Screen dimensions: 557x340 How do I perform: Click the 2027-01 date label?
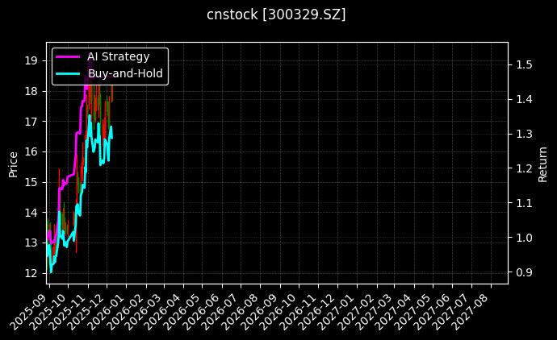tap(337, 312)
